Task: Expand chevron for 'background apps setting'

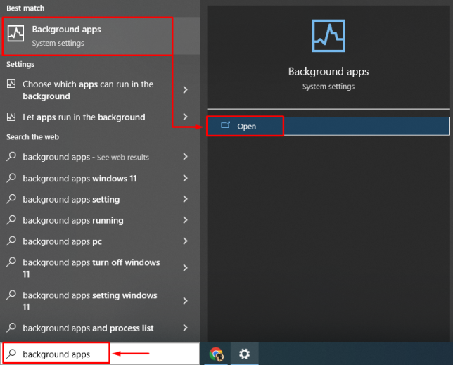Action: (185, 199)
